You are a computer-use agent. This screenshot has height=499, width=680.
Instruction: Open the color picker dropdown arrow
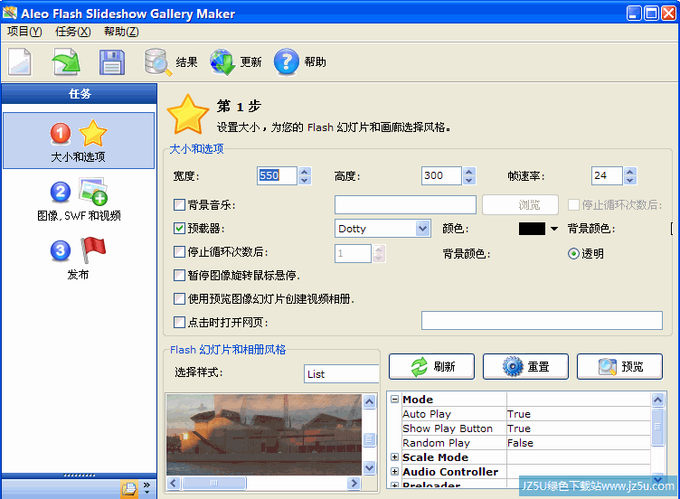coord(554,229)
